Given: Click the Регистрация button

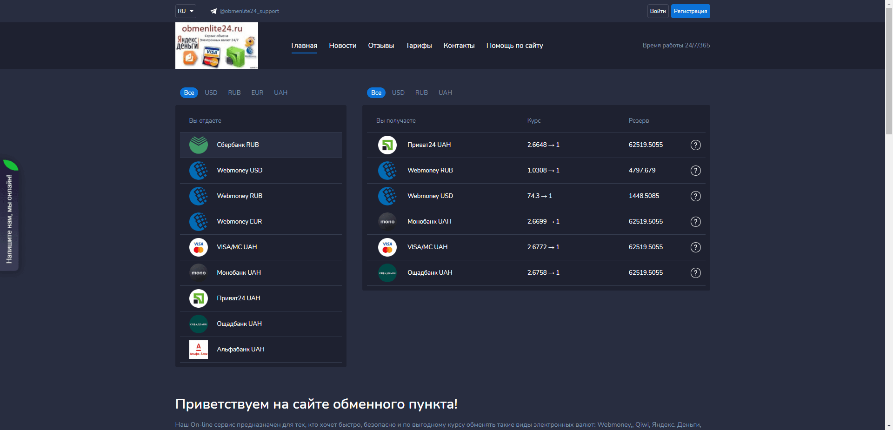Looking at the screenshot, I should (x=690, y=11).
